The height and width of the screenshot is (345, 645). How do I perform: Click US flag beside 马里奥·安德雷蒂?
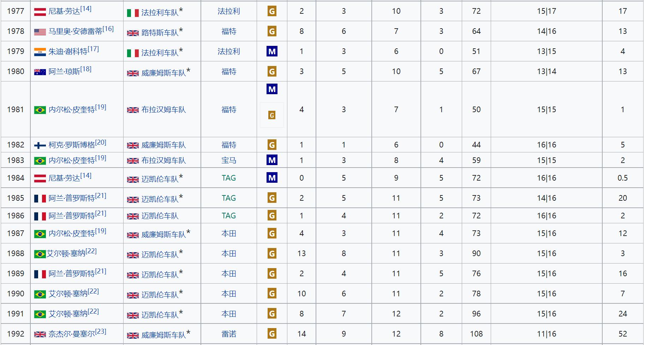[x=40, y=32]
